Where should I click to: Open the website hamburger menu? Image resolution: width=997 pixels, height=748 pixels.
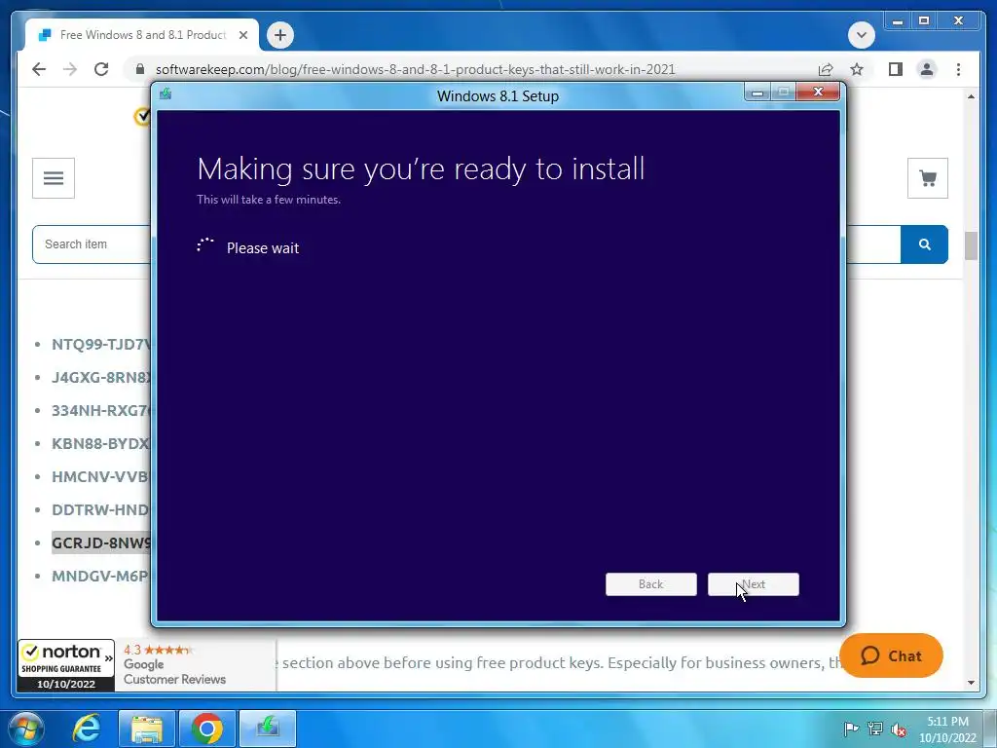pyautogui.click(x=54, y=178)
